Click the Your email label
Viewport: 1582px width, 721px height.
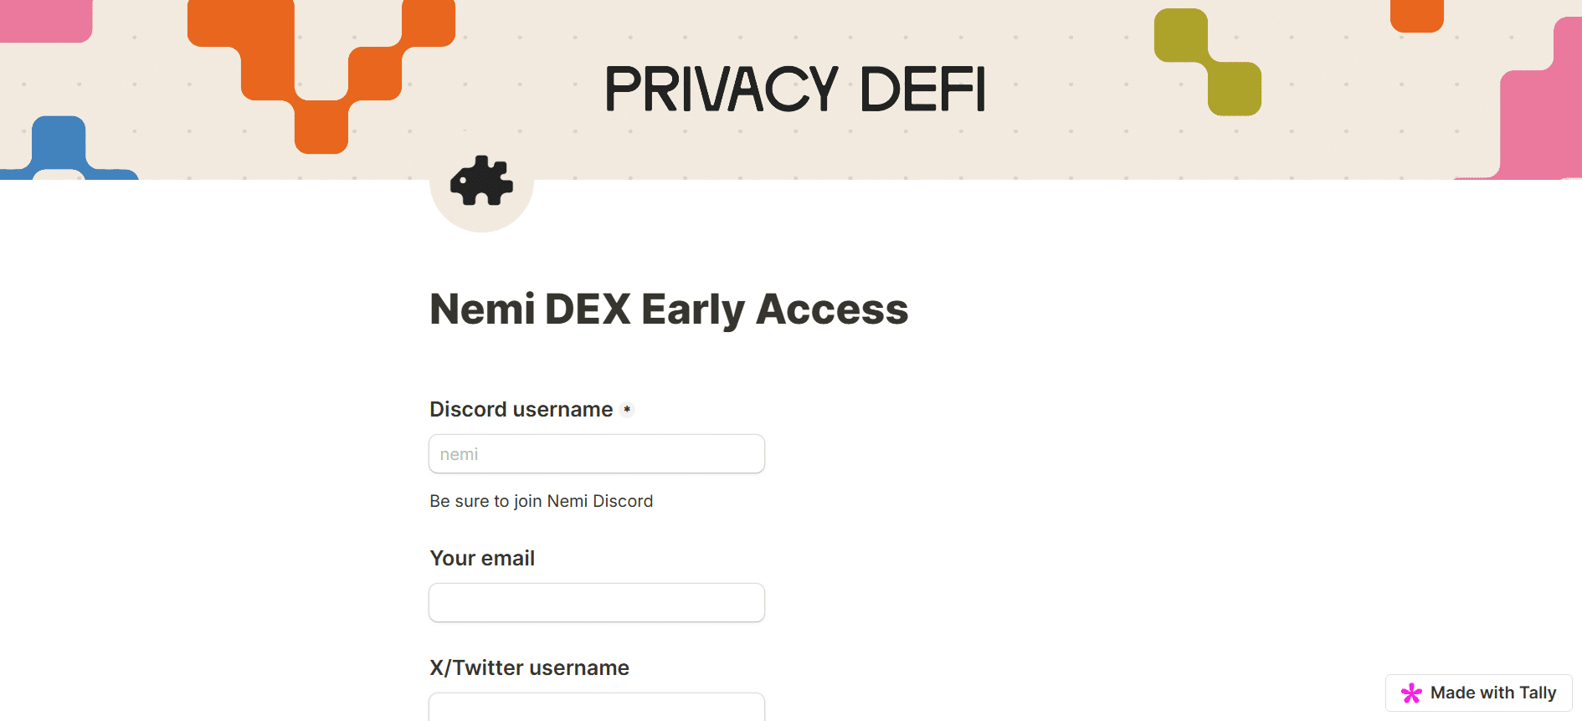click(x=482, y=558)
